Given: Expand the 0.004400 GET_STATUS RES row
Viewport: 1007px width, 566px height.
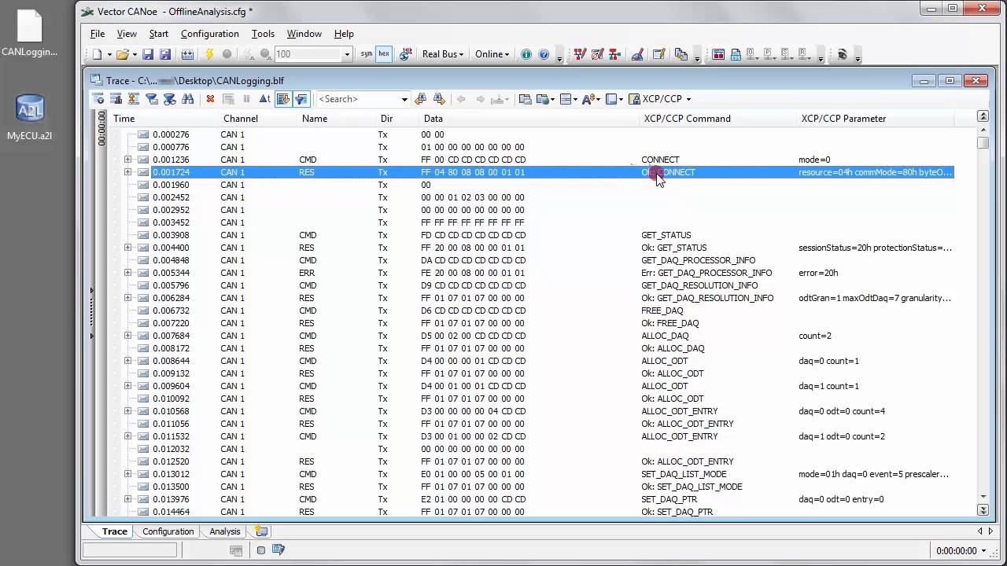Looking at the screenshot, I should tap(127, 248).
